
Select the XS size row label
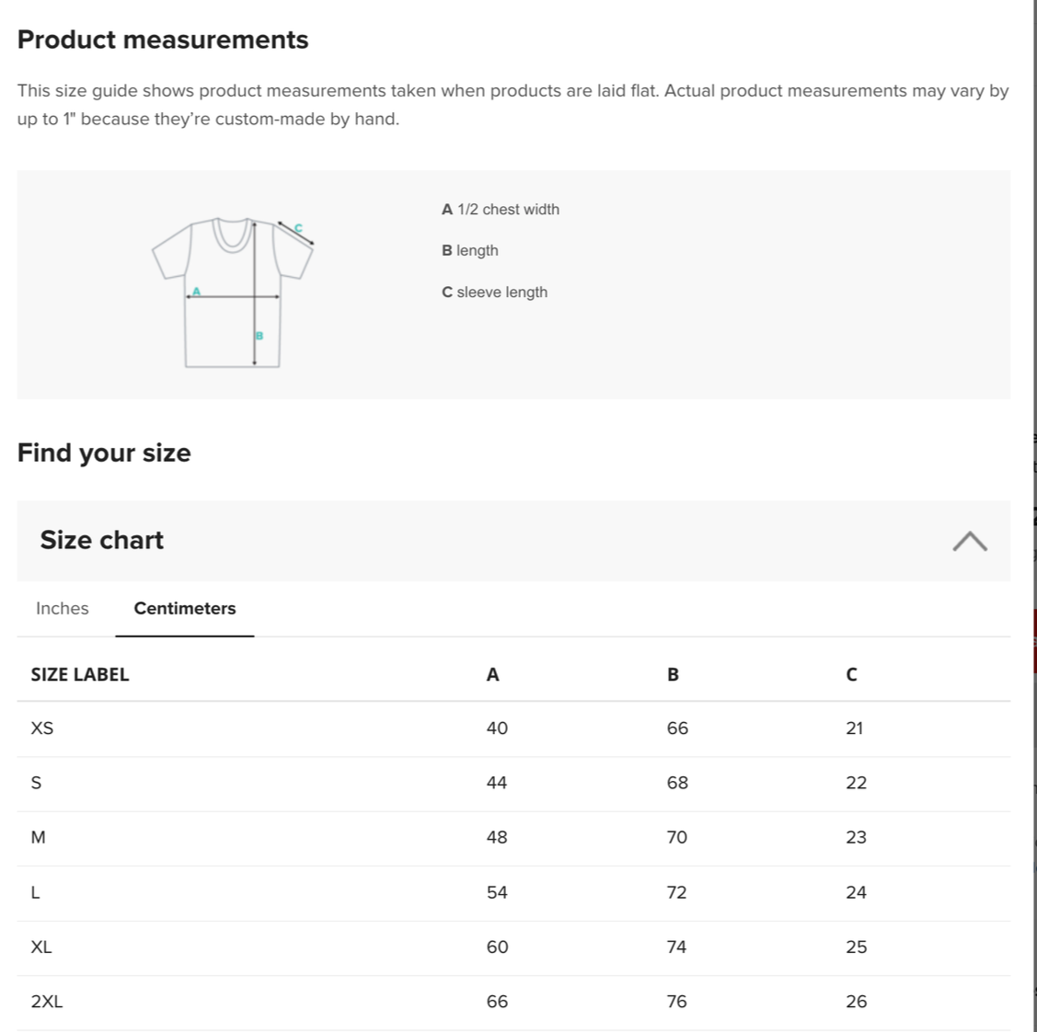coord(42,728)
